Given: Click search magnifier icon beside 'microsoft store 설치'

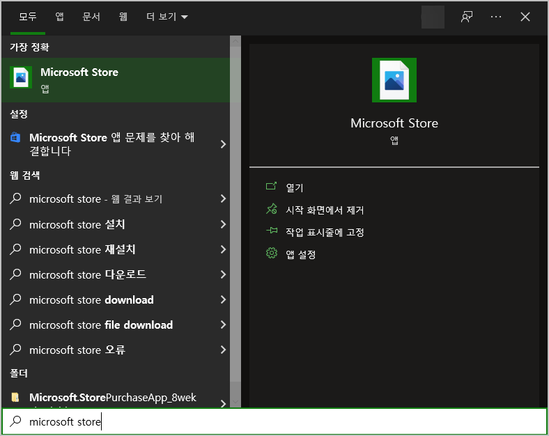Looking at the screenshot, I should coord(15,224).
